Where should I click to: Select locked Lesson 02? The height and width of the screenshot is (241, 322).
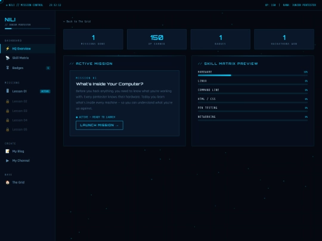pyautogui.click(x=27, y=101)
